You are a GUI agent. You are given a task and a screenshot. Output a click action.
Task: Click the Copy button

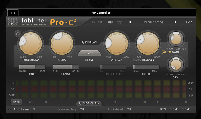click(118, 22)
